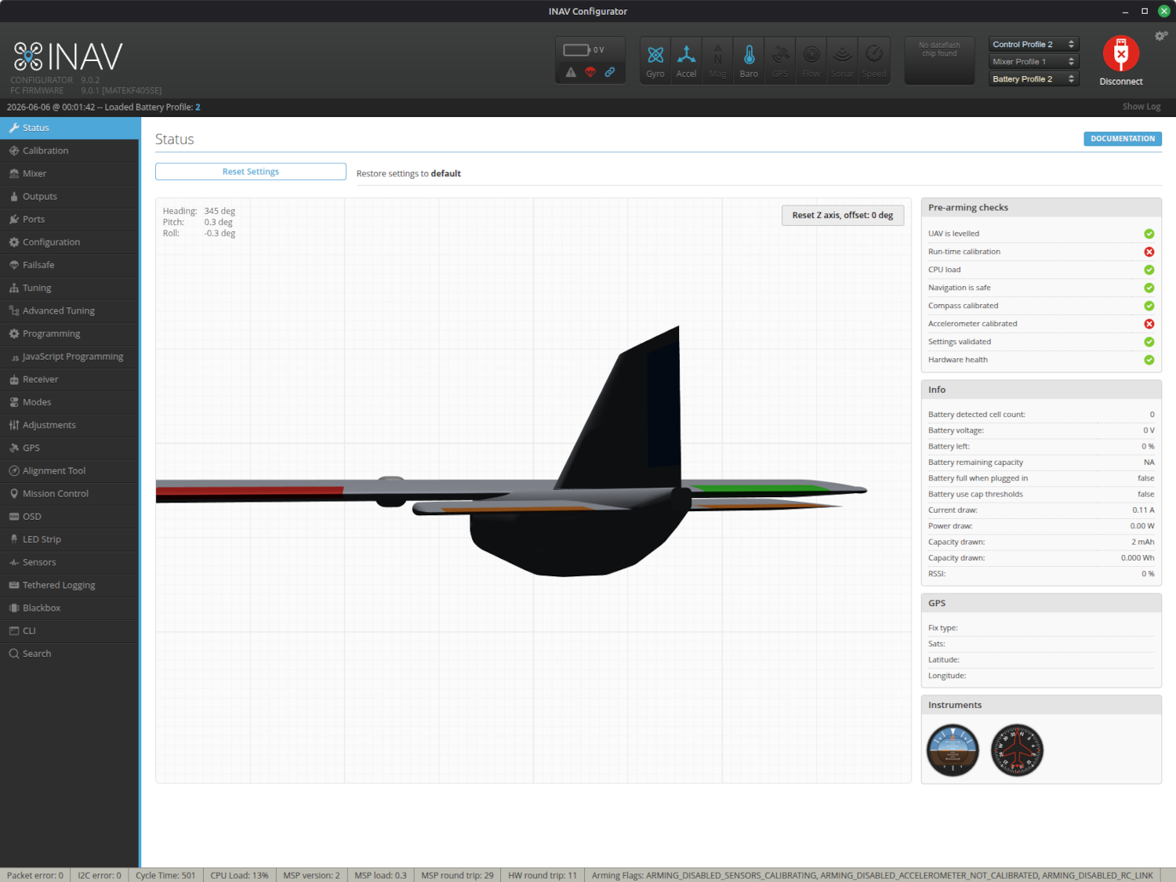Screen dimensions: 1176x882
Task: Click the heading compass instrument
Action: [1017, 750]
